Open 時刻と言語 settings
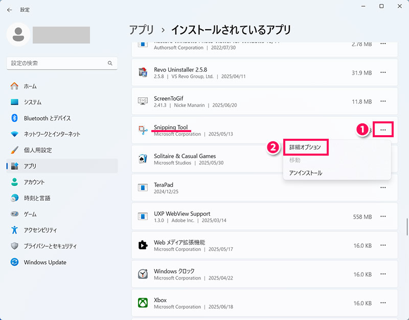The width and height of the screenshot is (409, 320). point(62,198)
